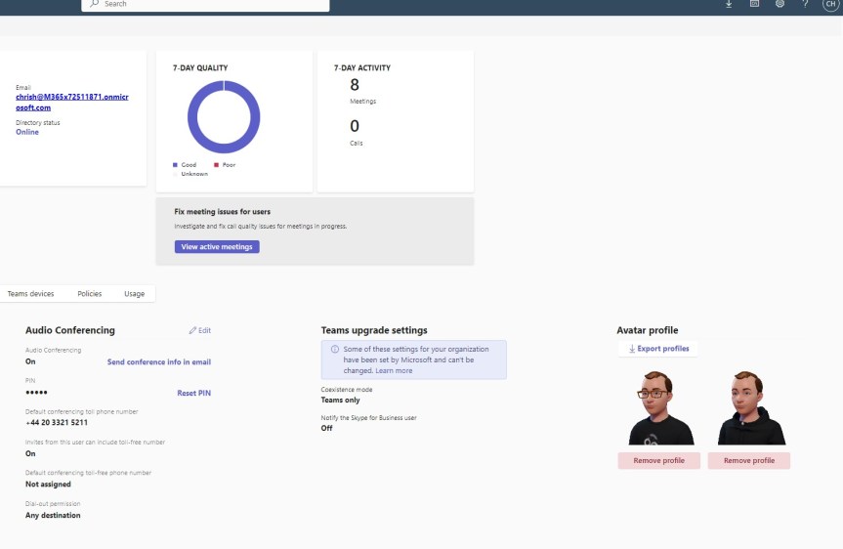Click the calls count '0'
843x549 pixels.
pyautogui.click(x=355, y=126)
